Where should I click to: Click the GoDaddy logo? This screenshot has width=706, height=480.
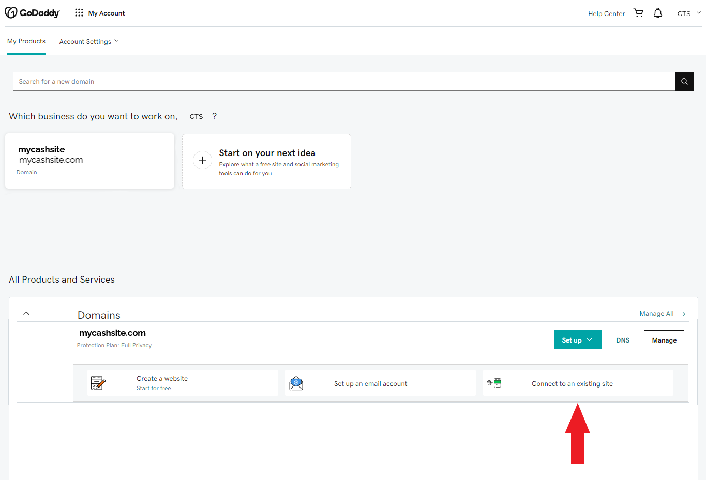pyautogui.click(x=32, y=13)
